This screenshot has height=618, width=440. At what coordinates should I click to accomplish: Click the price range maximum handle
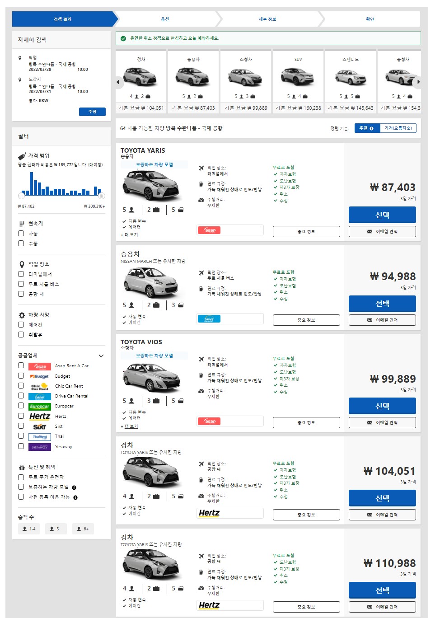(x=102, y=196)
